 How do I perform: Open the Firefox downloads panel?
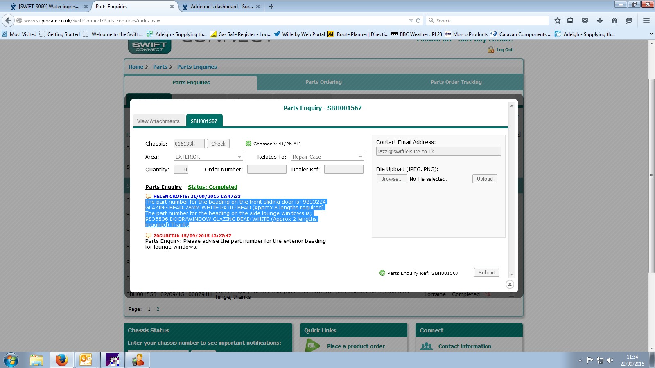[600, 20]
